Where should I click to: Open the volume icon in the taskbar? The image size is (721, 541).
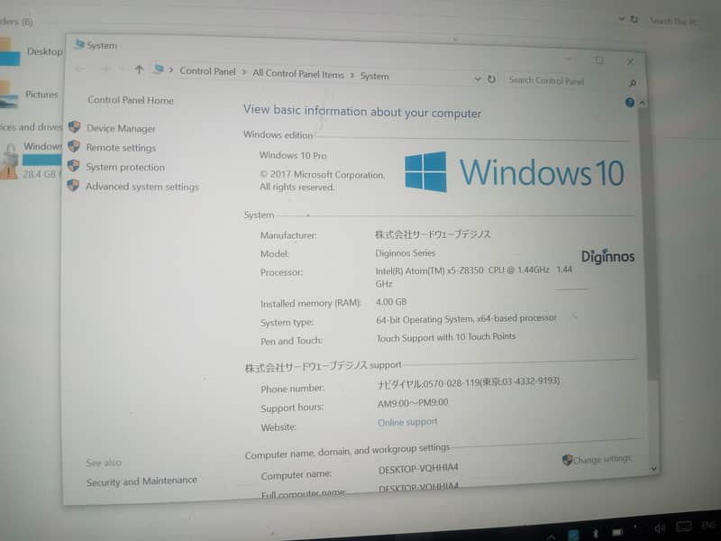click(659, 527)
